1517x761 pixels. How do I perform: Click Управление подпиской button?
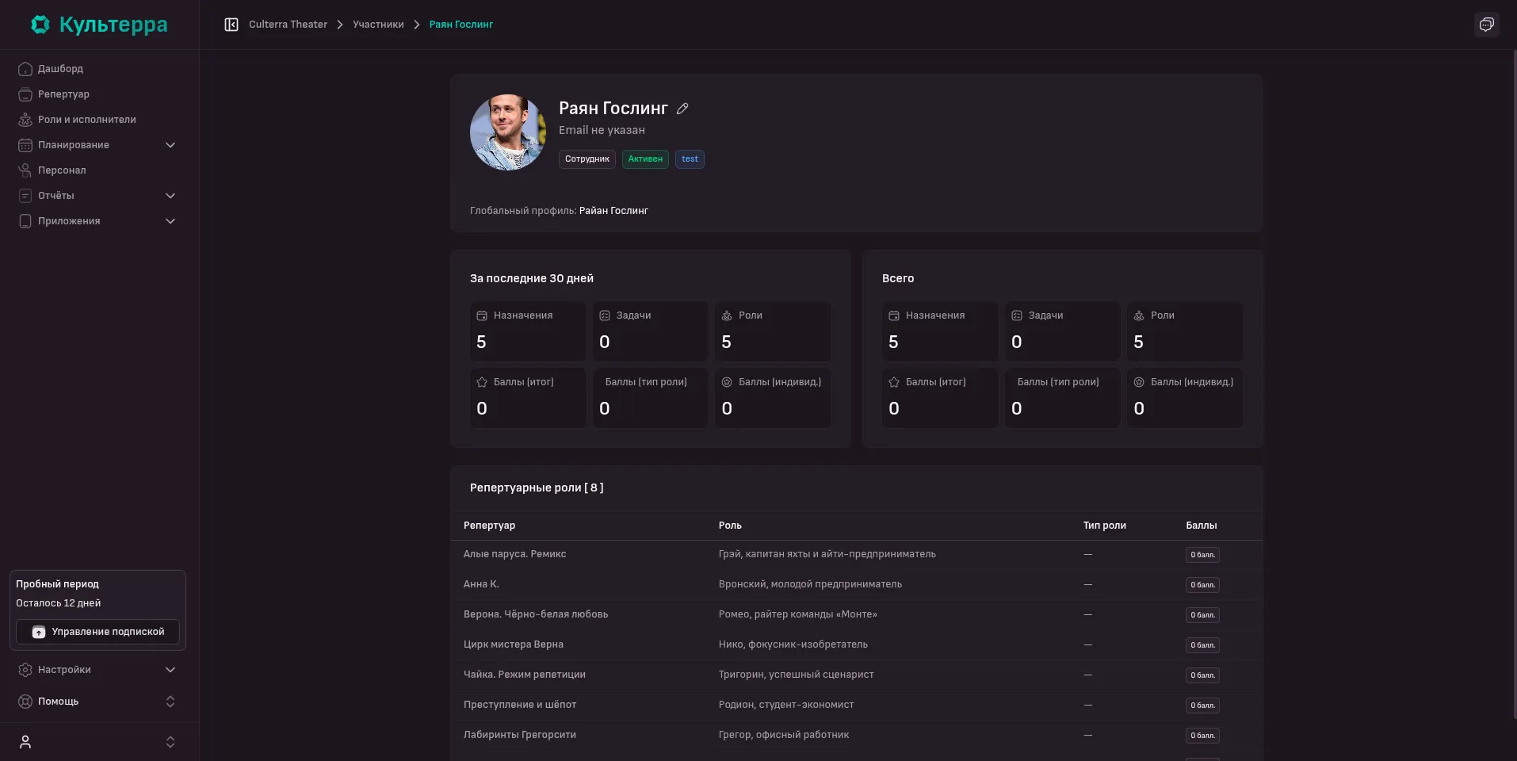98,632
